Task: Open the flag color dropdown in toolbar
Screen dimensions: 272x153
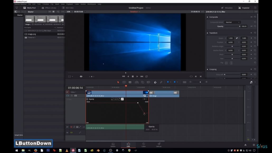Action: tap(171, 82)
